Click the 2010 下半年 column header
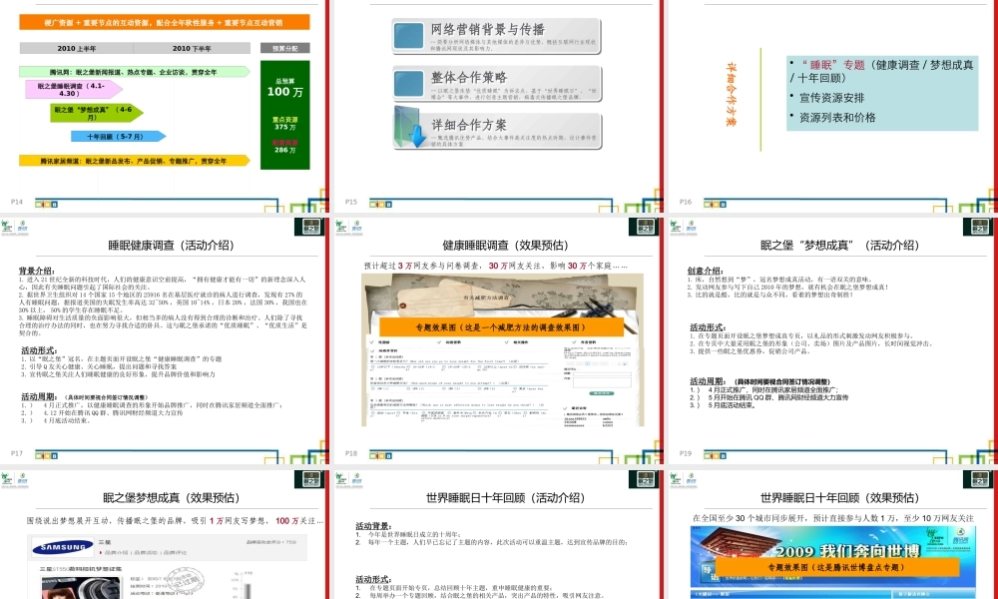 (192, 48)
